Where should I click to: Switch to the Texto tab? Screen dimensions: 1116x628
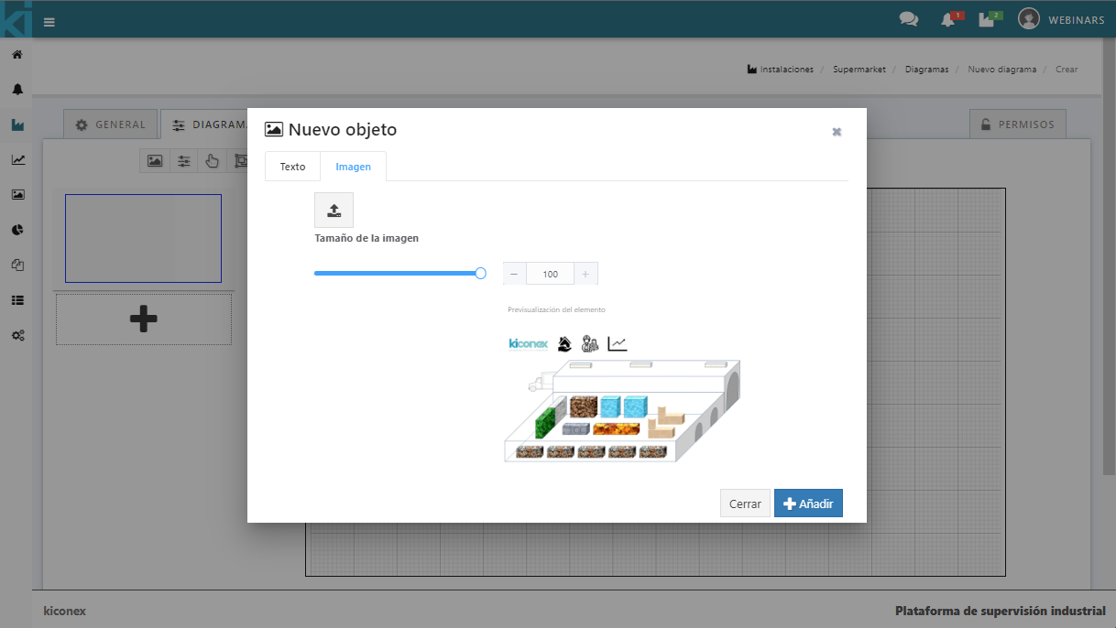292,167
